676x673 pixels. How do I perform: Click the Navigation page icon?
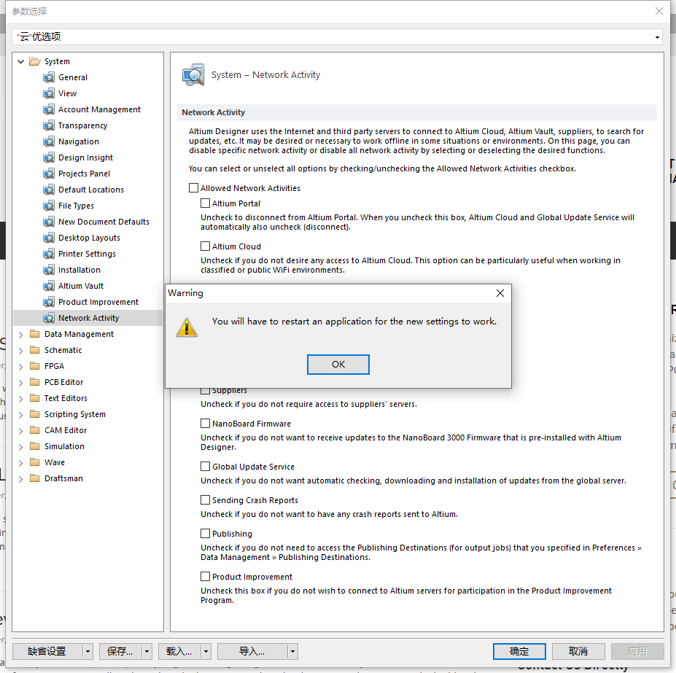point(49,141)
